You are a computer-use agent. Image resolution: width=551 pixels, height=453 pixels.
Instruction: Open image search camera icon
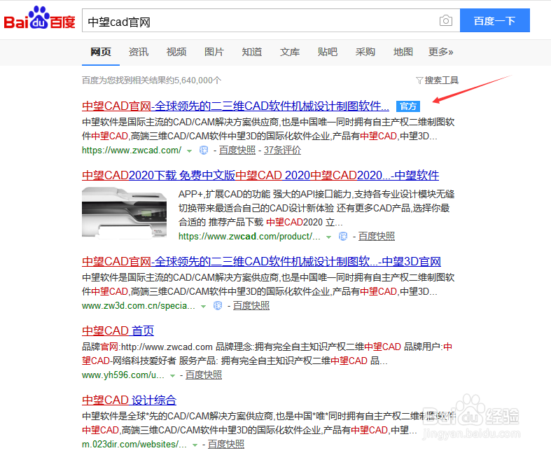[x=445, y=21]
